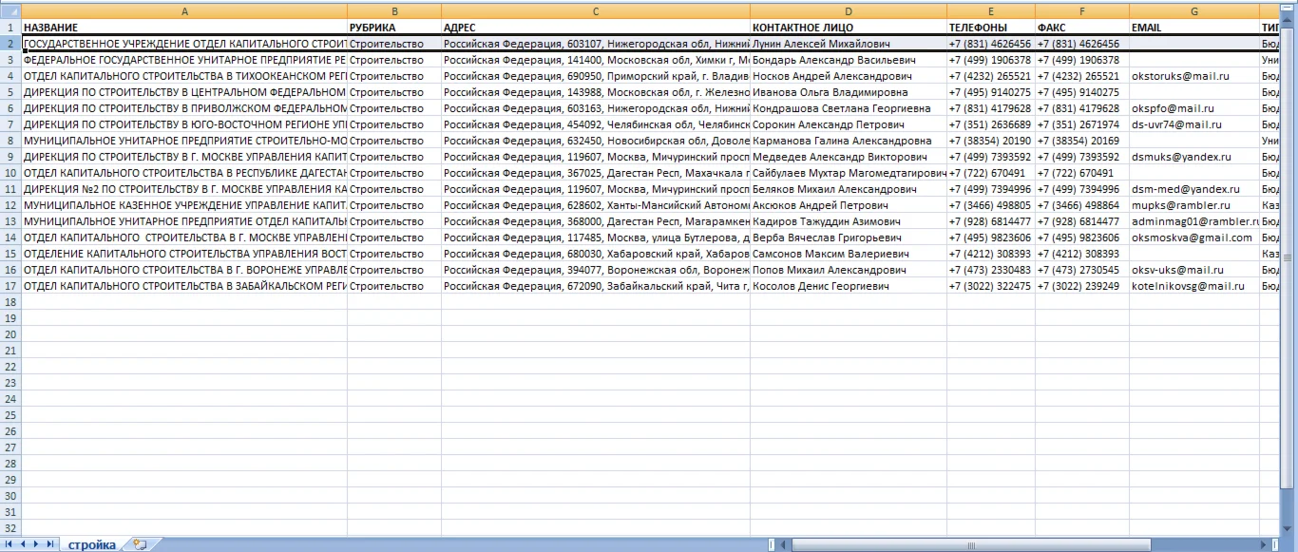Select cell with Иванова Ольга Владимировна
The width and height of the screenshot is (1298, 552).
pos(849,92)
